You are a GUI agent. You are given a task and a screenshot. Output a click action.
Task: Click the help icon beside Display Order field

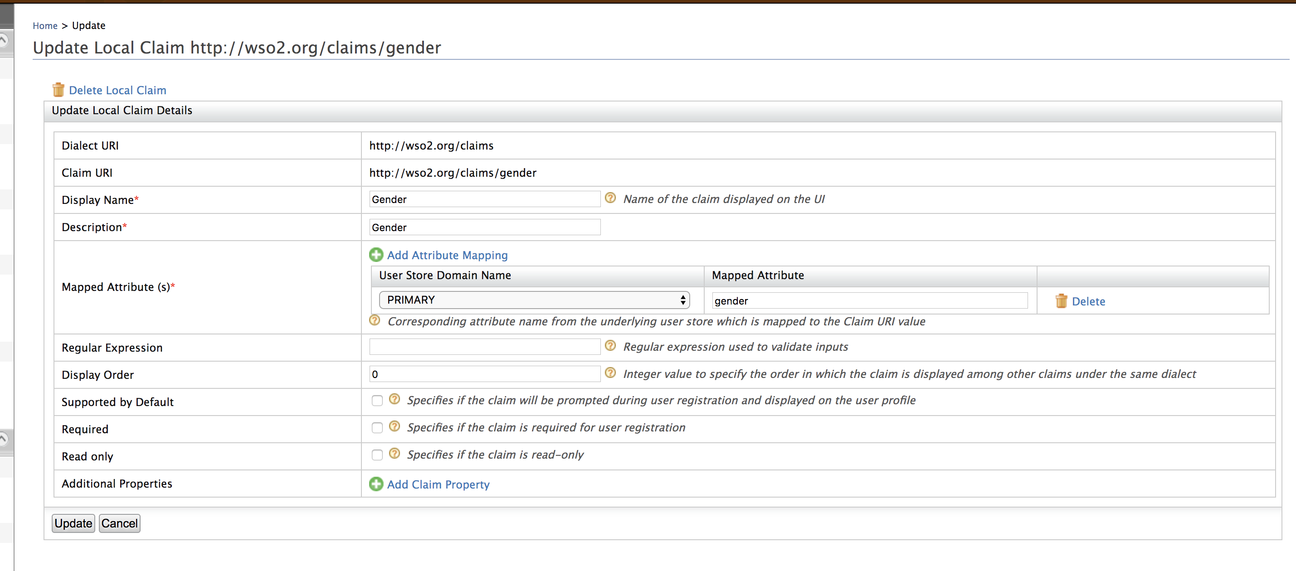tap(610, 373)
